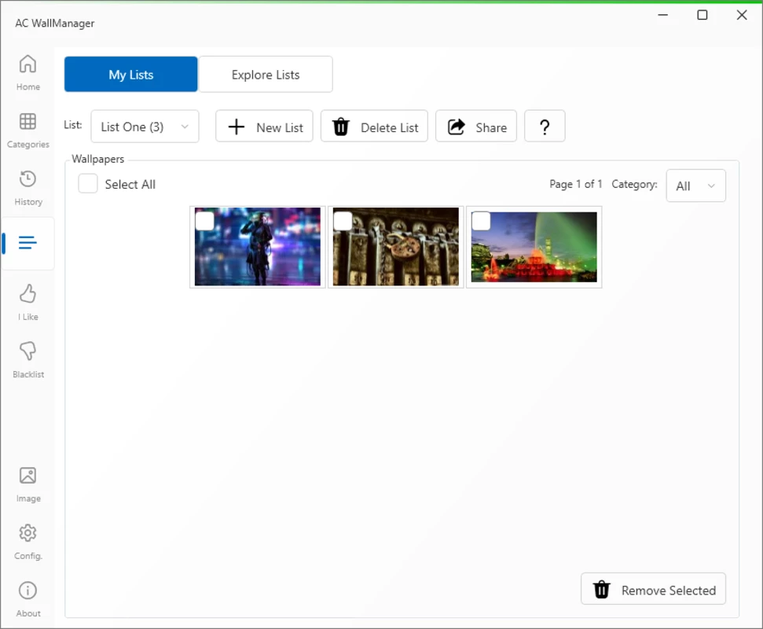This screenshot has width=763, height=629.
Task: Click Remove Selected button
Action: coord(653,589)
